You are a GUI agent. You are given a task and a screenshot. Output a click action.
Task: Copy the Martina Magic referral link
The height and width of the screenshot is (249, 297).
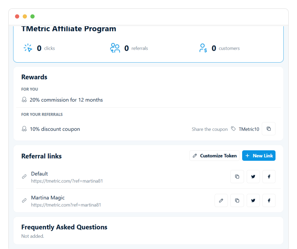coord(237,200)
